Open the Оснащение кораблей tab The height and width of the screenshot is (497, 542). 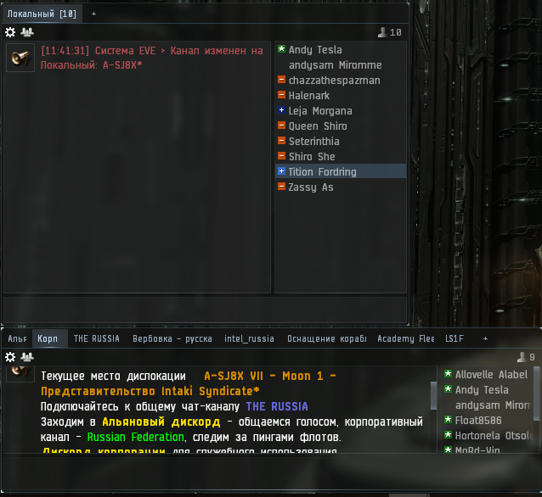pyautogui.click(x=327, y=338)
